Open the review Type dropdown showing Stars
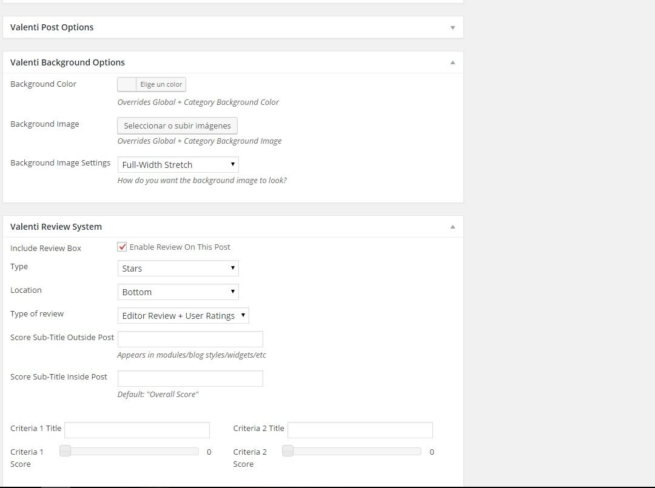The image size is (655, 488). (x=178, y=268)
